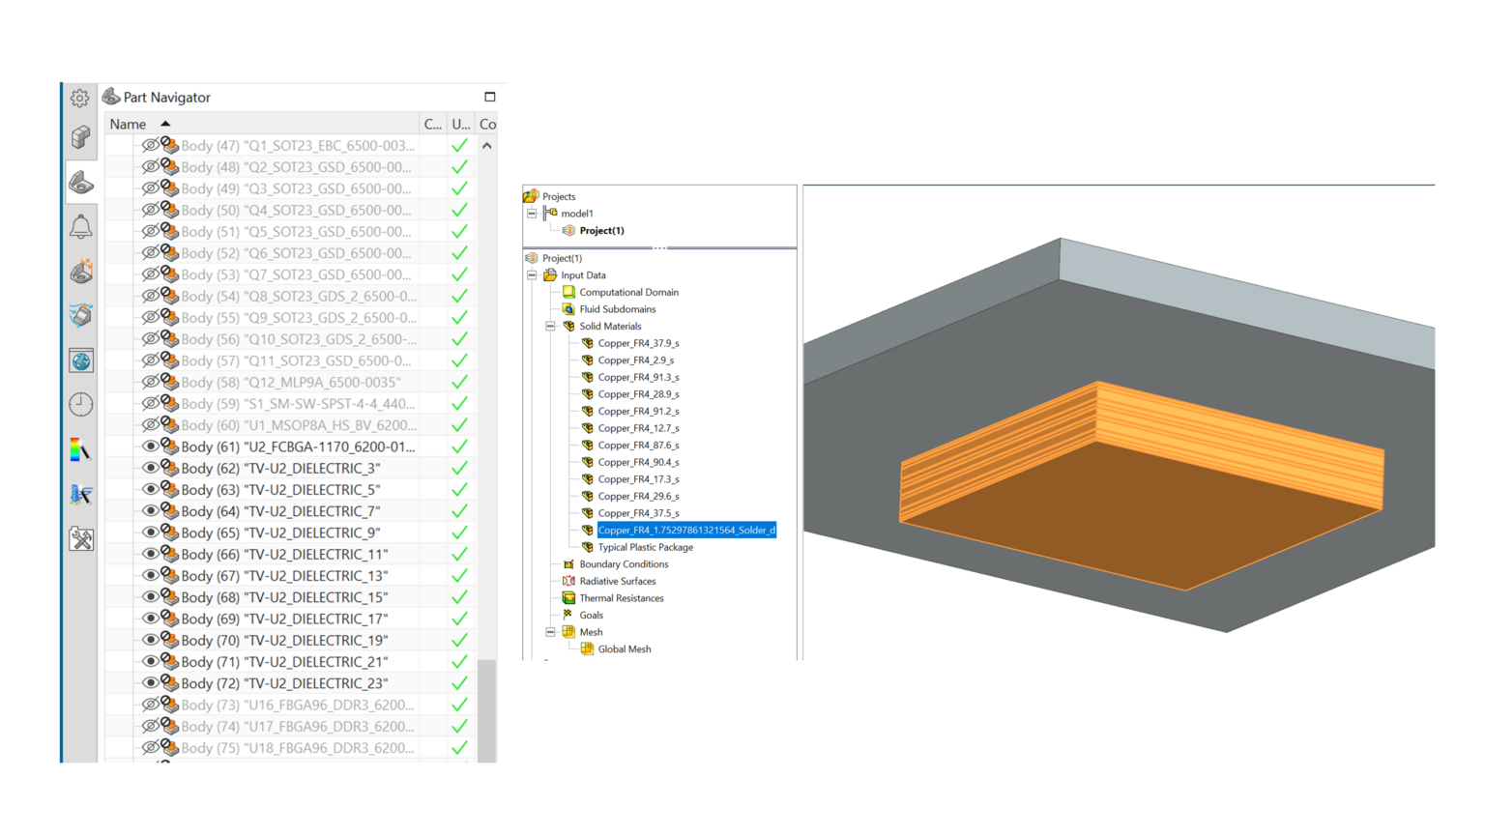1485x835 pixels.
Task: Select the Assembly Navigator icon in the sidebar
Action: 81,137
